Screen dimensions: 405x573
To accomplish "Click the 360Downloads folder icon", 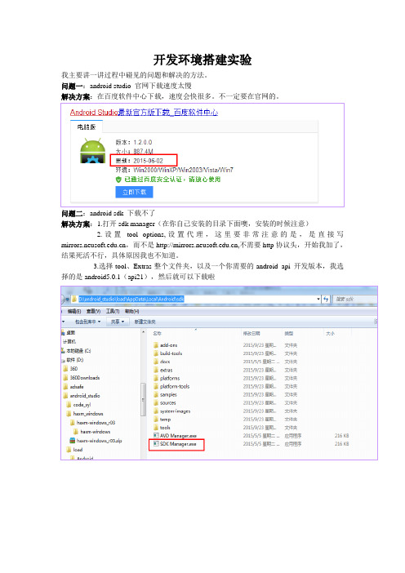I will tap(65, 377).
